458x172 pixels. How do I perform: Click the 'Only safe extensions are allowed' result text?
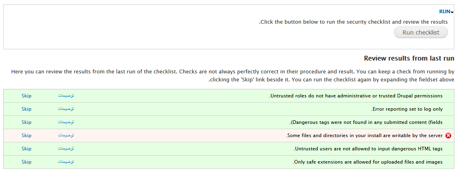click(x=368, y=162)
